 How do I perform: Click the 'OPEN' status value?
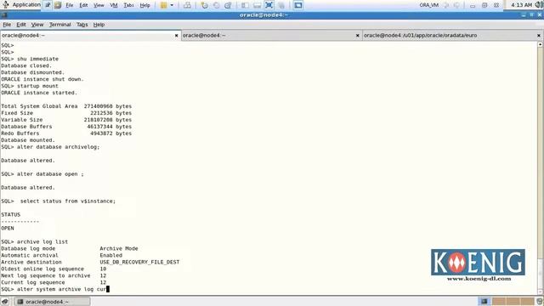[8, 229]
